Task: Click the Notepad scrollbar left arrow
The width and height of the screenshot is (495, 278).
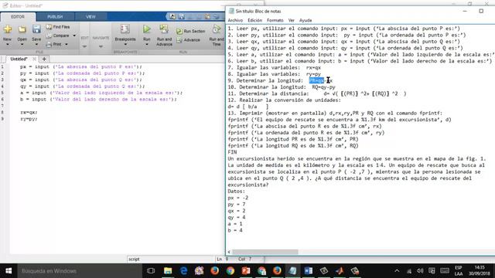Action: 229,252
